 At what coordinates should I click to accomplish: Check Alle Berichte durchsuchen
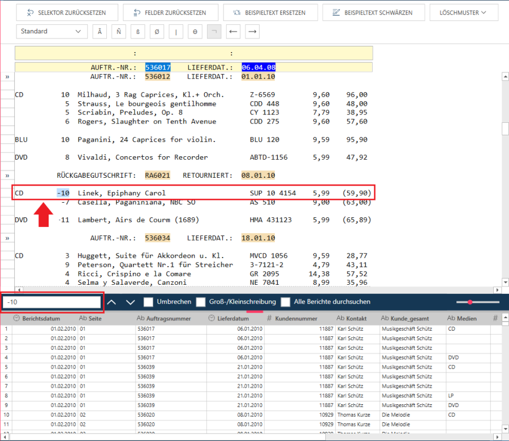point(286,302)
